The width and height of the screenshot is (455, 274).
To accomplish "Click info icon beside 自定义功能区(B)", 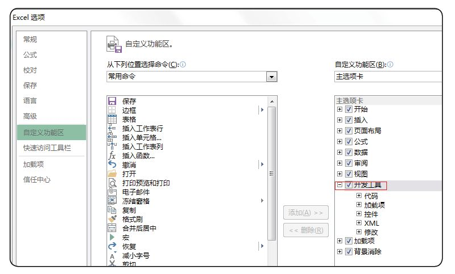I will (390, 65).
